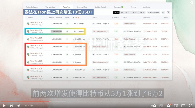Toggle the Age column clock icon
Viewport: 195px width, 108px height.
(x=79, y=18)
